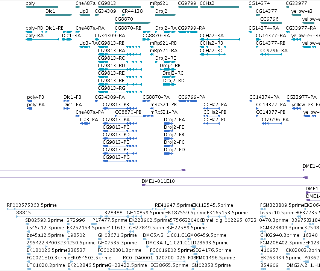Select the Lip3 gene feature
Screen dimensions: 320x271
pos(85,15)
